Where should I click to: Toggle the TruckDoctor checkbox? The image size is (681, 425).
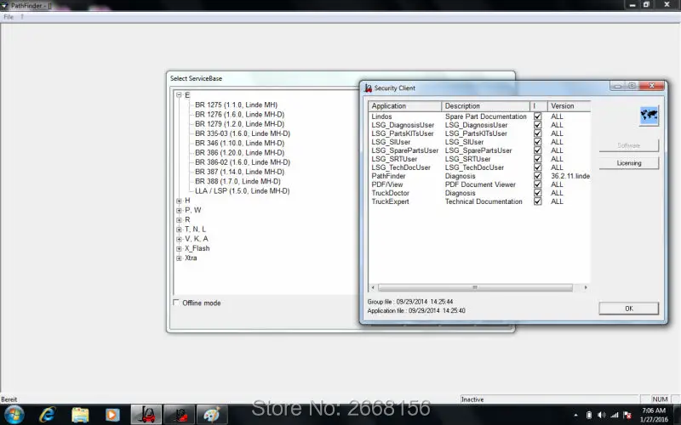tap(538, 193)
